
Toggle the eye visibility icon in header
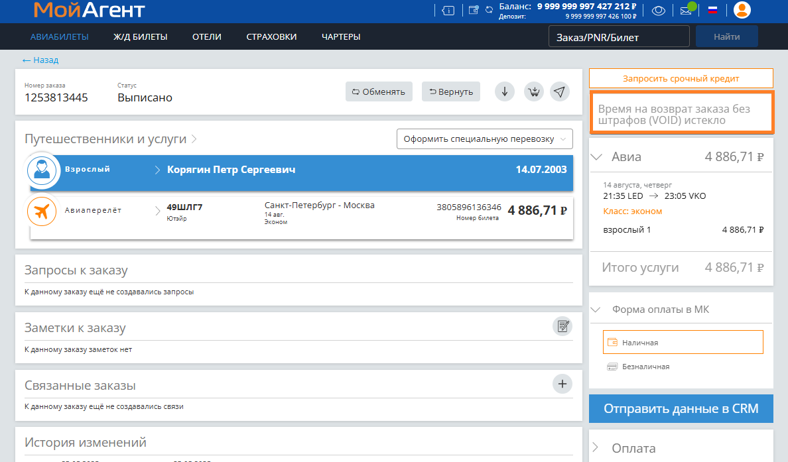coord(659,10)
